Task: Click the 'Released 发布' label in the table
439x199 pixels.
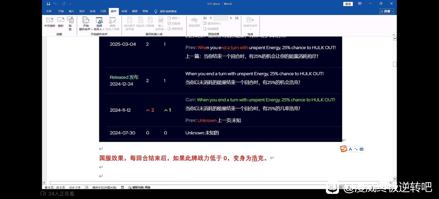Action: pos(124,77)
